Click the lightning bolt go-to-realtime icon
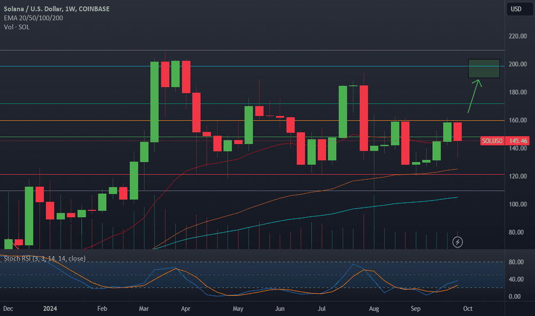 coord(457,242)
